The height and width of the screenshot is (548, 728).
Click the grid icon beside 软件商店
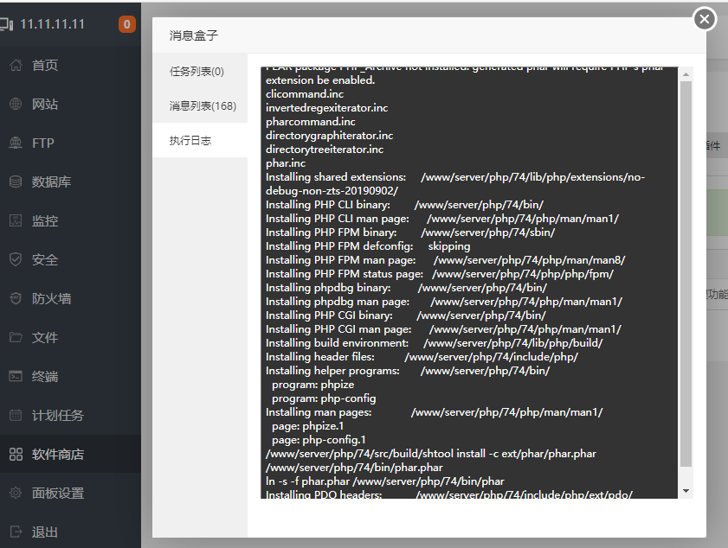click(x=16, y=455)
